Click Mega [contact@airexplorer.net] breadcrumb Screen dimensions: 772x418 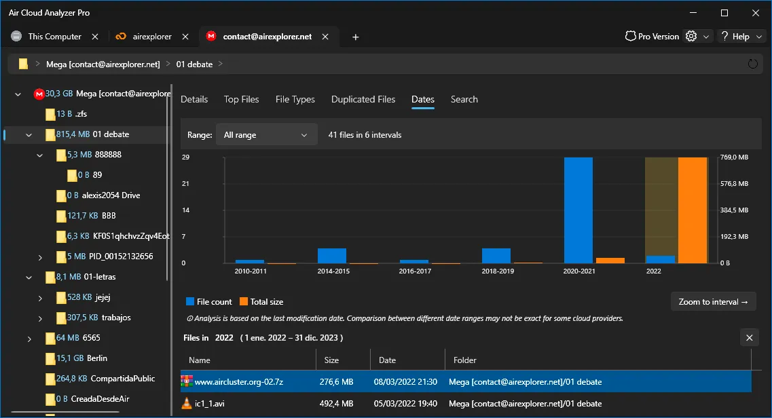tap(103, 64)
